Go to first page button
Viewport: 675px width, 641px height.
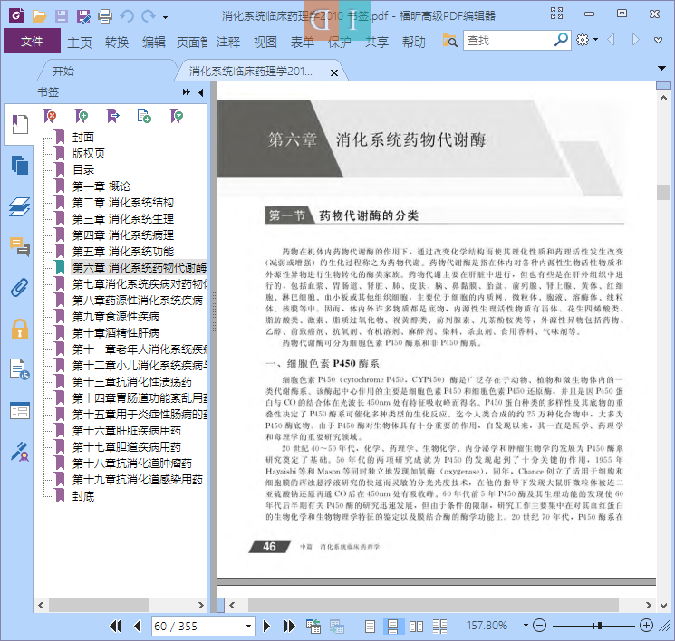tap(115, 626)
